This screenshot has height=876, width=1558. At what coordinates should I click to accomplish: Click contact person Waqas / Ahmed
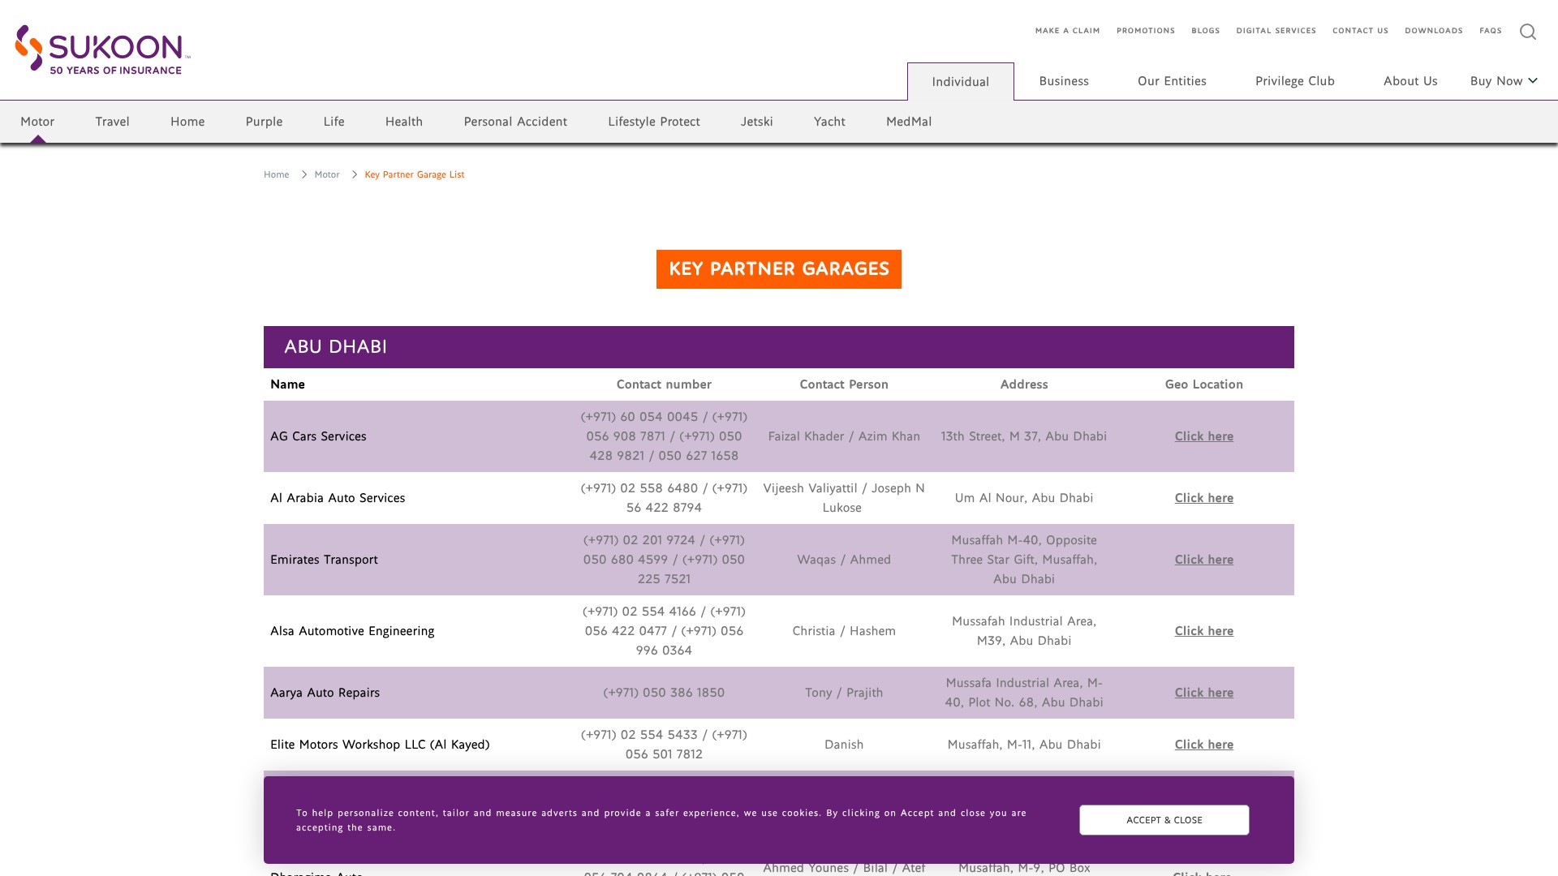pos(844,560)
